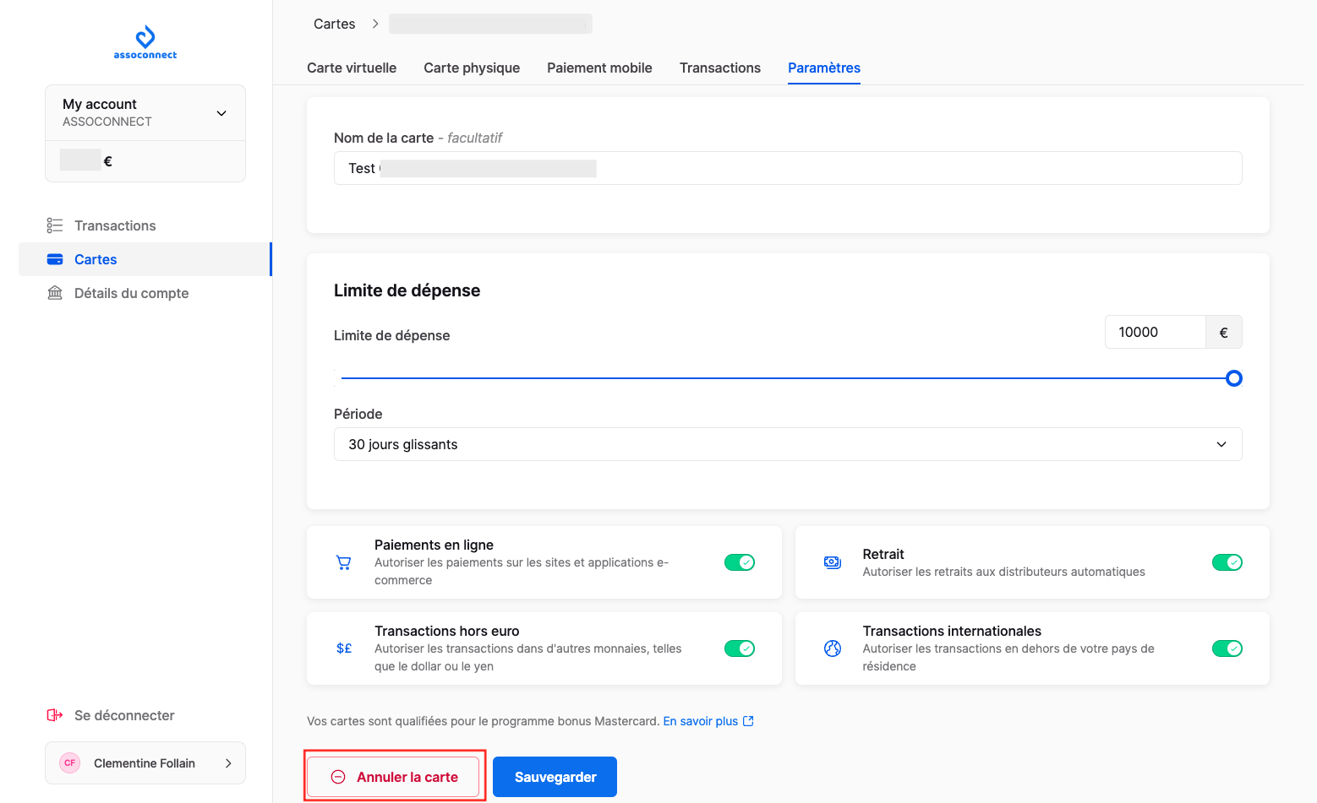This screenshot has height=803, width=1317.
Task: Open Détails du compte in sidebar
Action: pyautogui.click(x=145, y=293)
